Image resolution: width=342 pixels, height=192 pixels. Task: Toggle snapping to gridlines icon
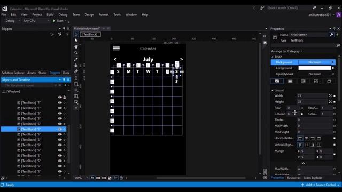pos(104,178)
